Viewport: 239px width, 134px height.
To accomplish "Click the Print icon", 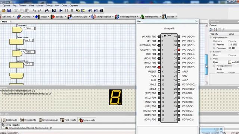I will click(x=47, y=10).
